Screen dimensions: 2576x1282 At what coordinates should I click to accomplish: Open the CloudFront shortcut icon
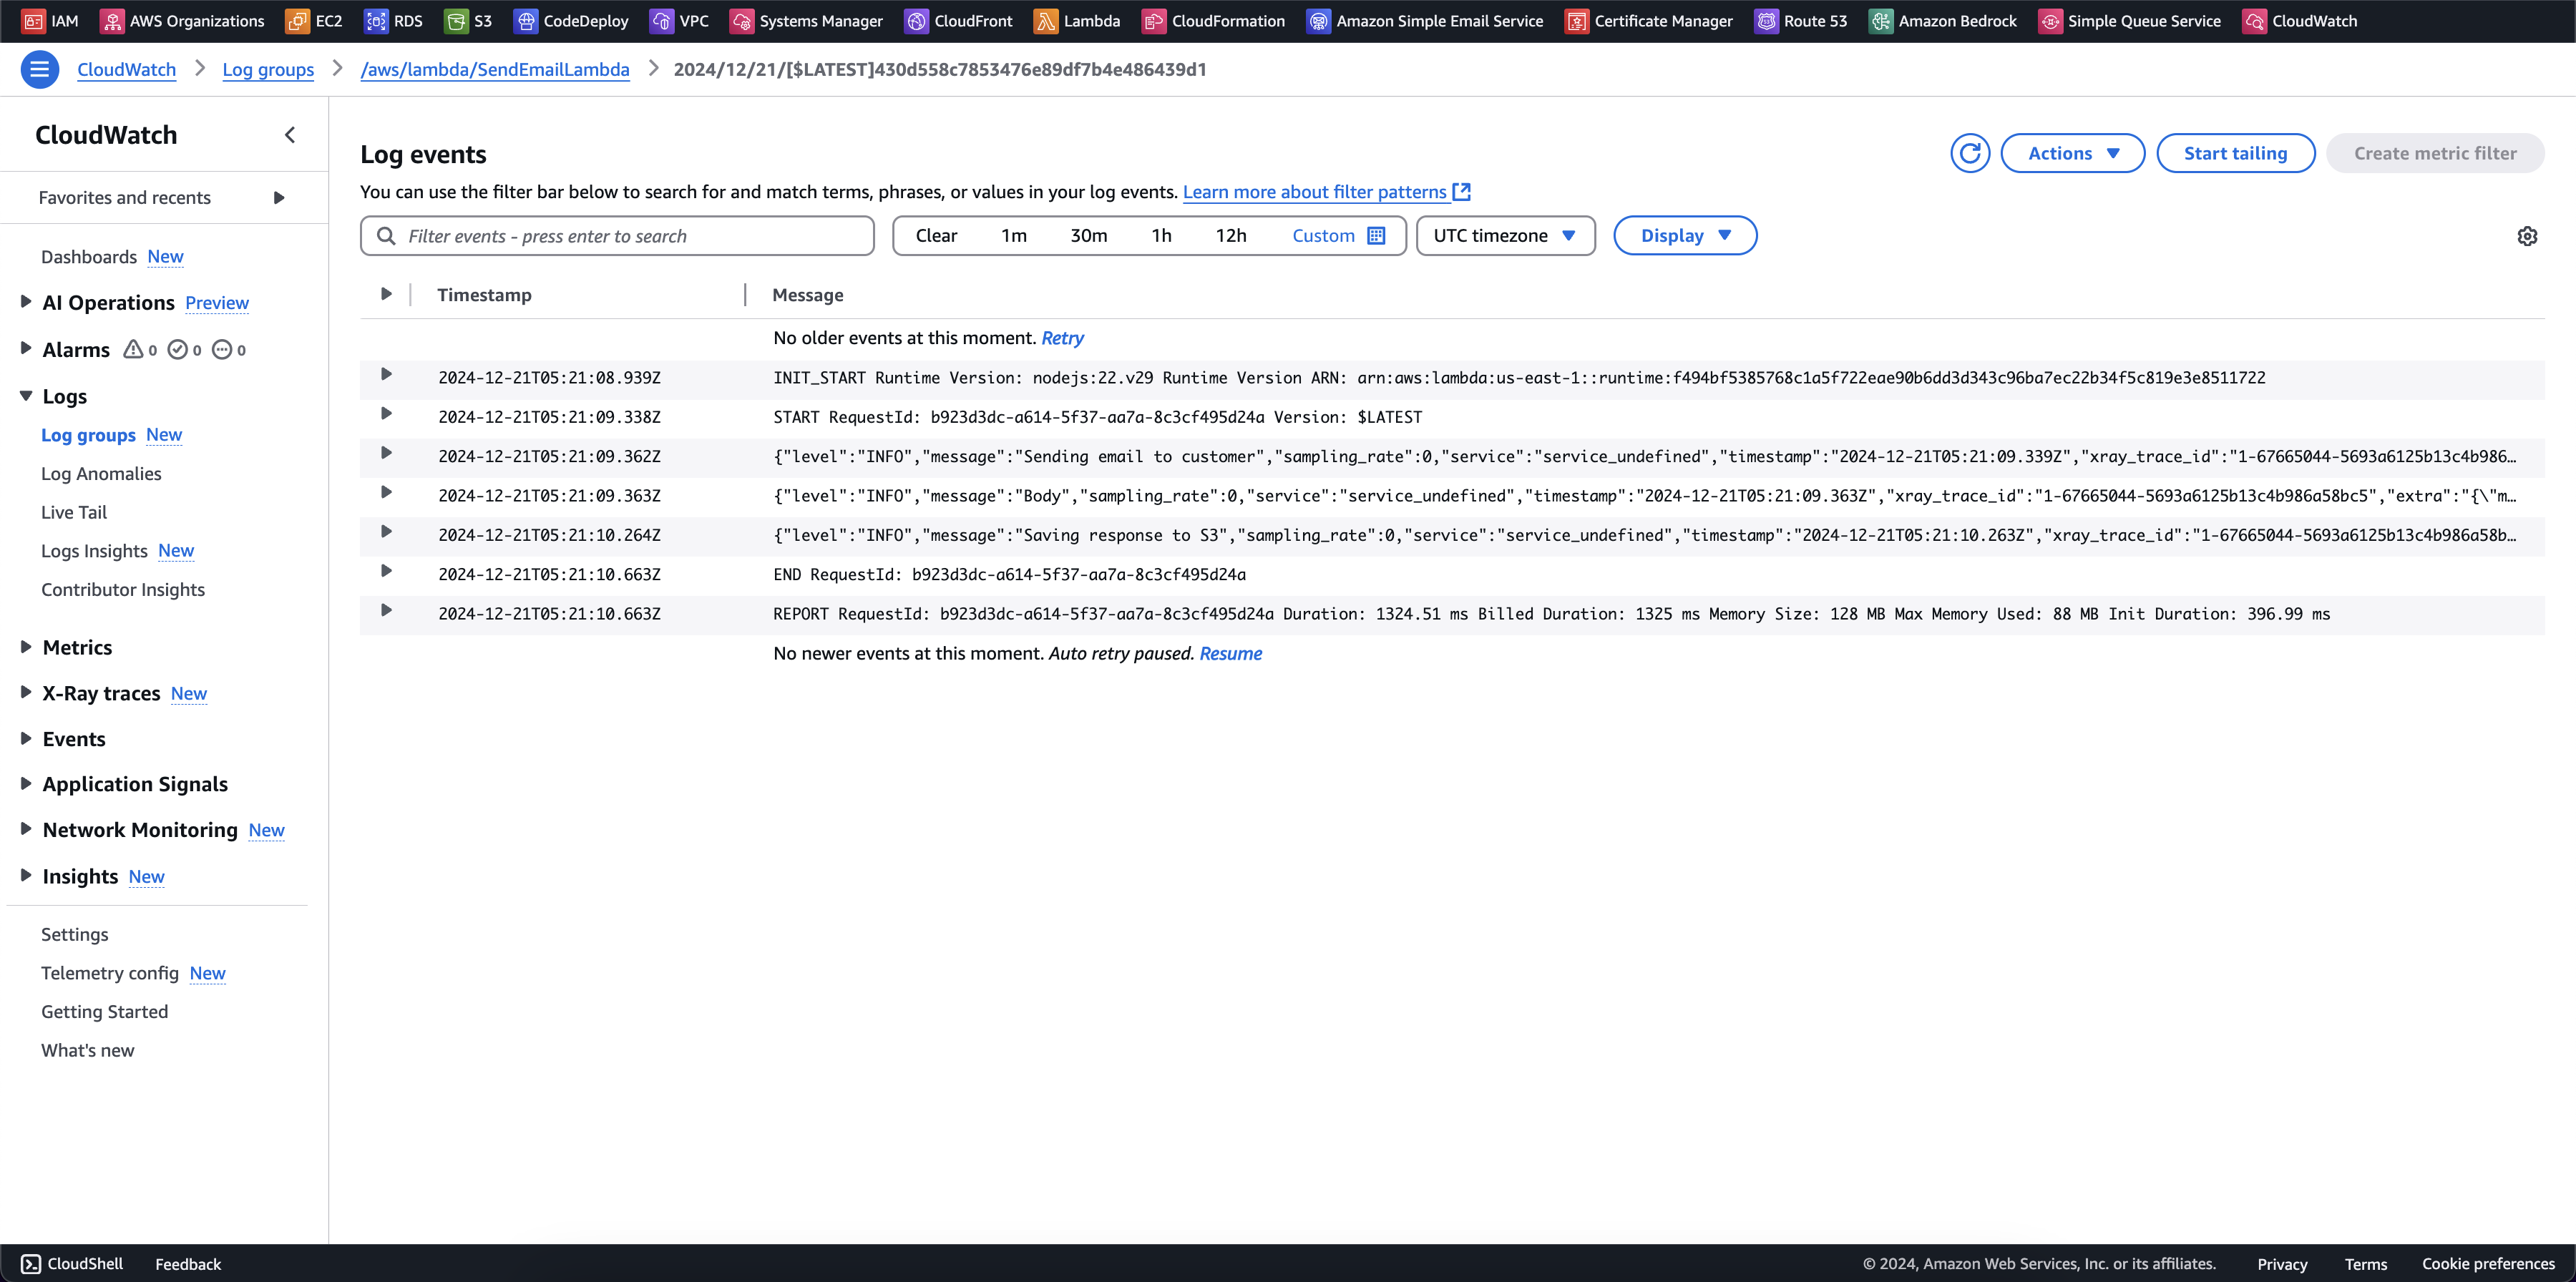[917, 21]
